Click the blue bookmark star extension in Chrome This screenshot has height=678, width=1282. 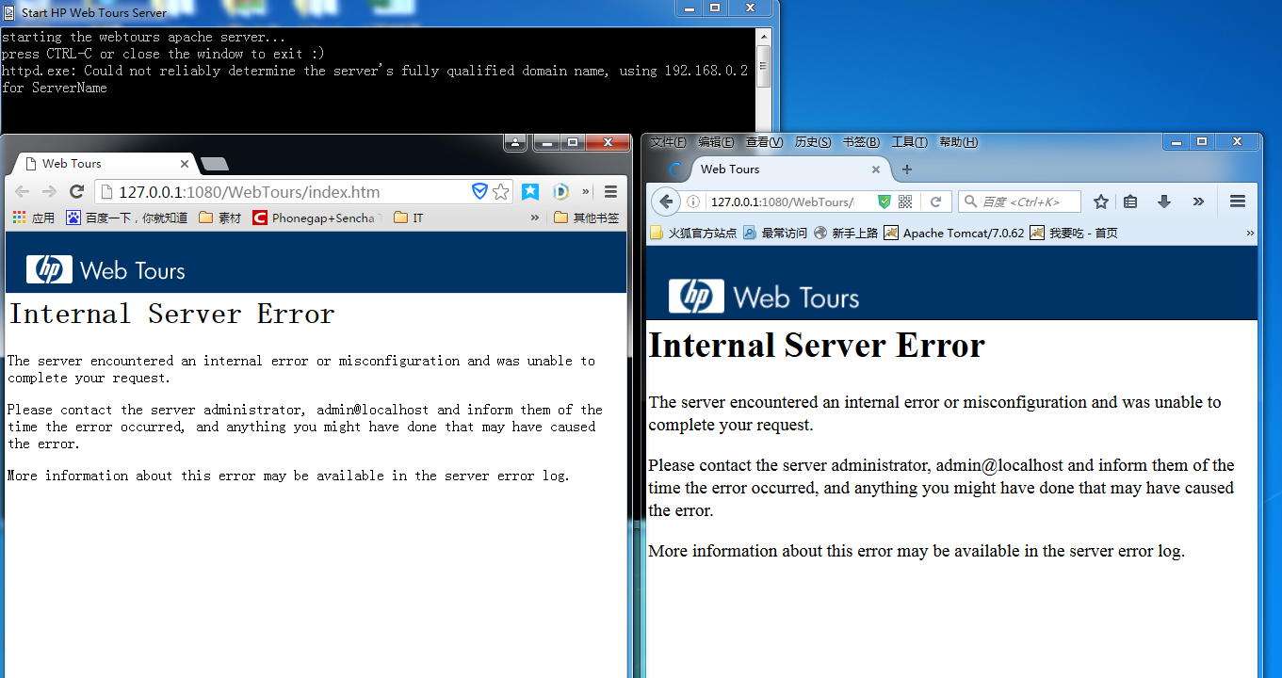tap(529, 190)
